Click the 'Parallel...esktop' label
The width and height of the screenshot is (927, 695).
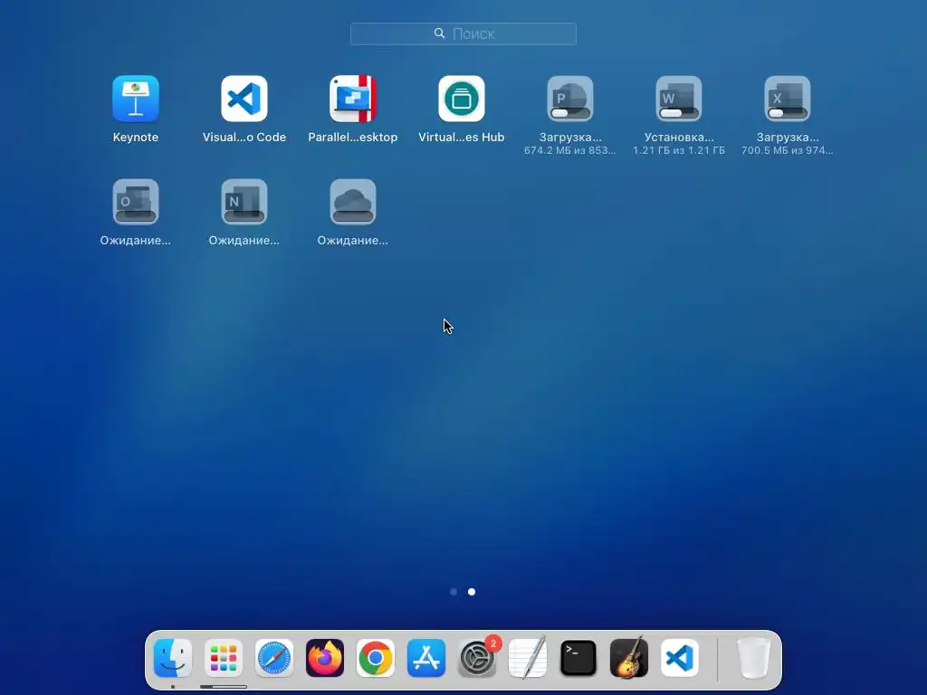pyautogui.click(x=353, y=138)
